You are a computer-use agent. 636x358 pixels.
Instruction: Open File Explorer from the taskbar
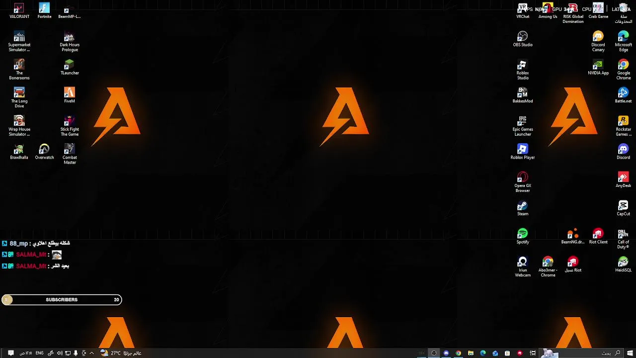(x=471, y=353)
